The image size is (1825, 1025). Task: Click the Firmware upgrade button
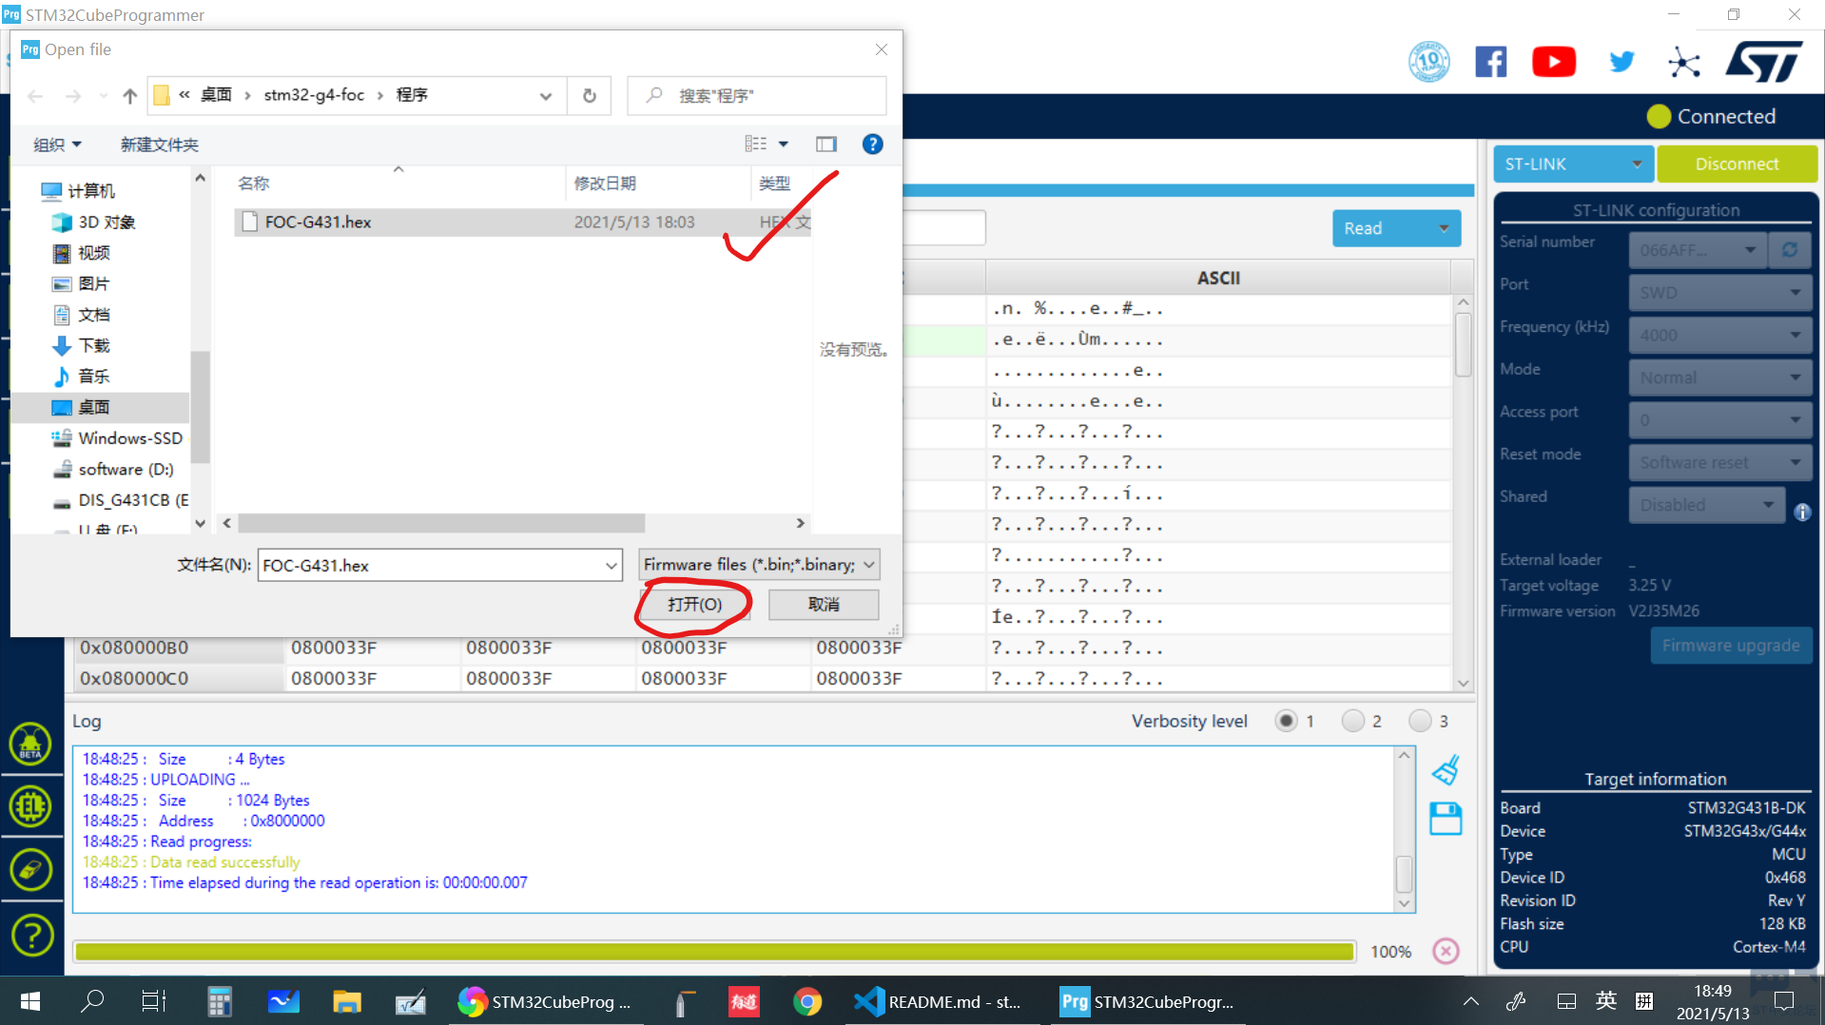1731,646
